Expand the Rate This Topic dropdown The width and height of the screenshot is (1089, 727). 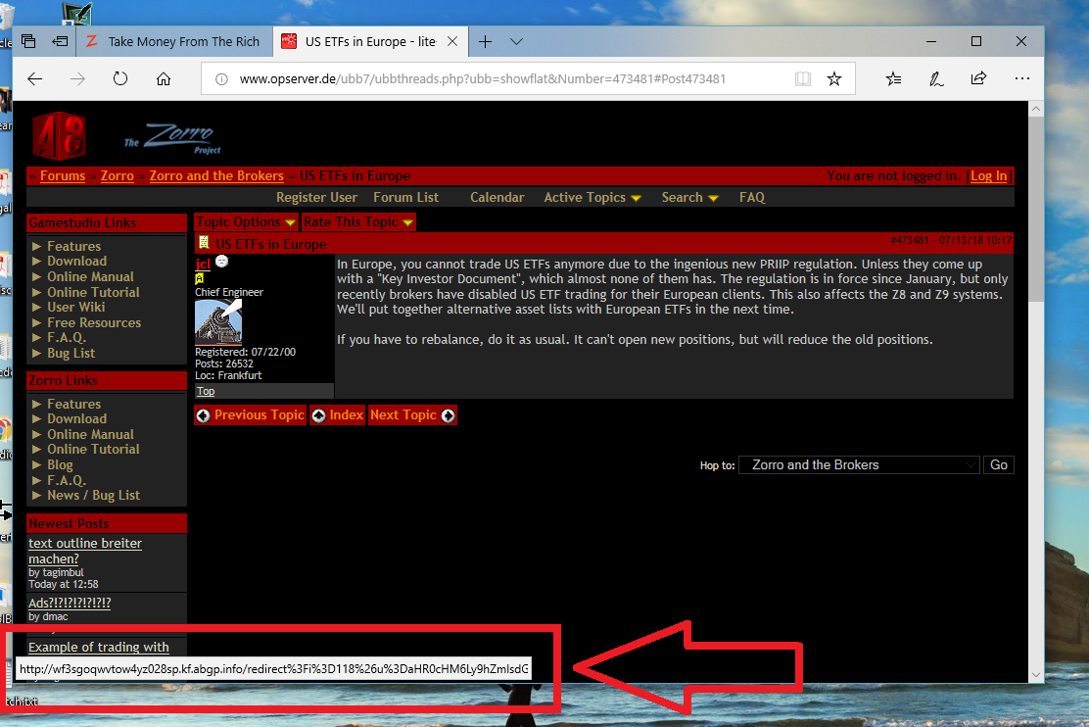pos(358,221)
